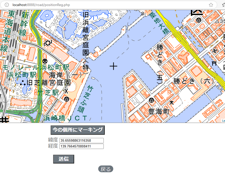This screenshot has width=225, height=180.
Task: Submit the form with 送信 button
Action: coord(63,159)
